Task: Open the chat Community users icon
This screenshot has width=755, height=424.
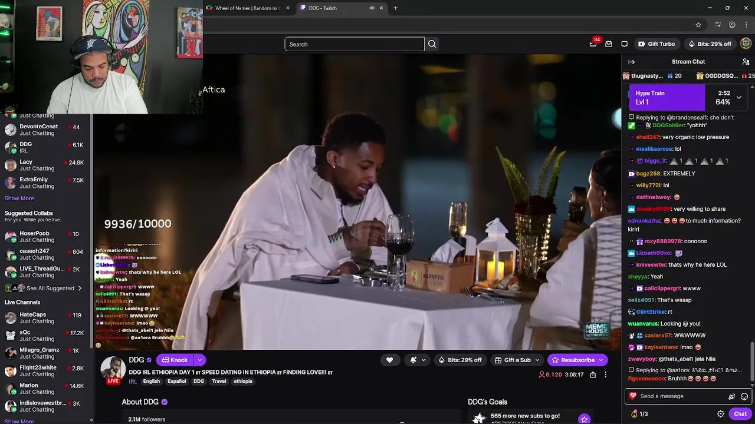Action: 746,62
